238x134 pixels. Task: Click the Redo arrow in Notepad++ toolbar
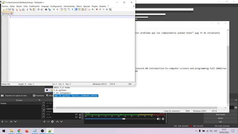tap(42, 9)
